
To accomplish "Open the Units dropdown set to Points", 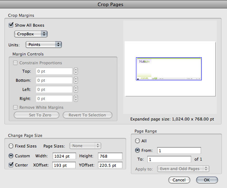I will (43, 45).
